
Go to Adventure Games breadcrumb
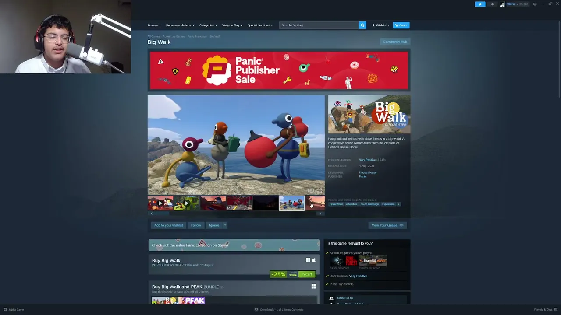point(174,36)
